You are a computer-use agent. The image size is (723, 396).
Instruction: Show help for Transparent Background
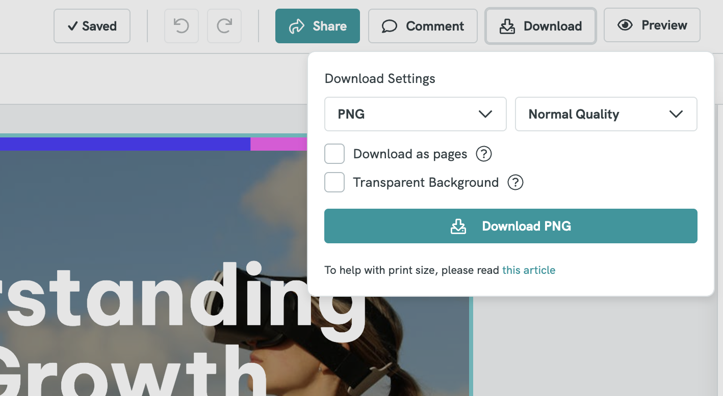pyautogui.click(x=515, y=182)
